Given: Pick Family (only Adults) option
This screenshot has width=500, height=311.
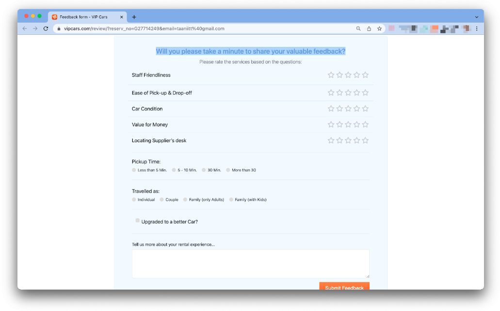Looking at the screenshot, I should 185,200.
